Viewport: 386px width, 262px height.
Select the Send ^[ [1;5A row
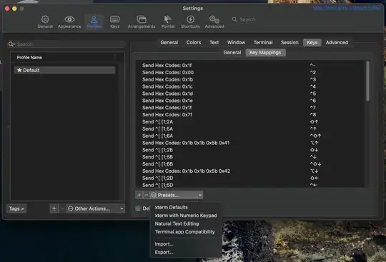(x=251, y=129)
